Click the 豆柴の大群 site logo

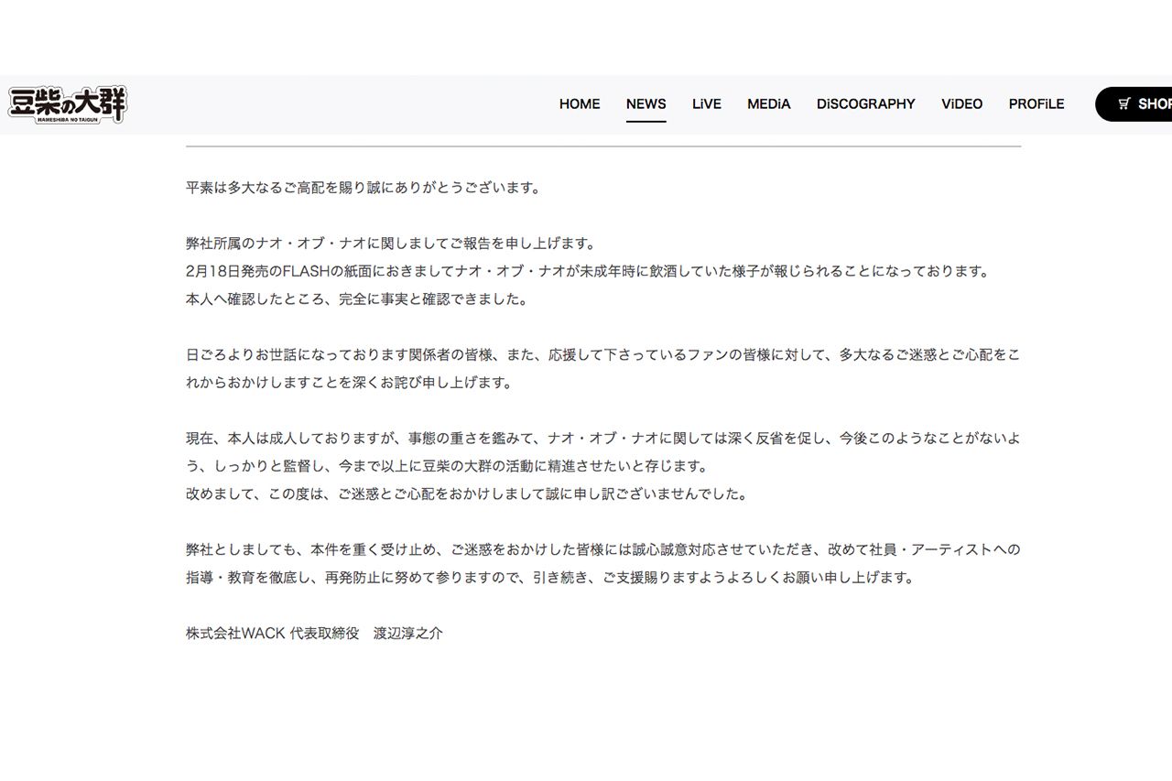(x=68, y=104)
